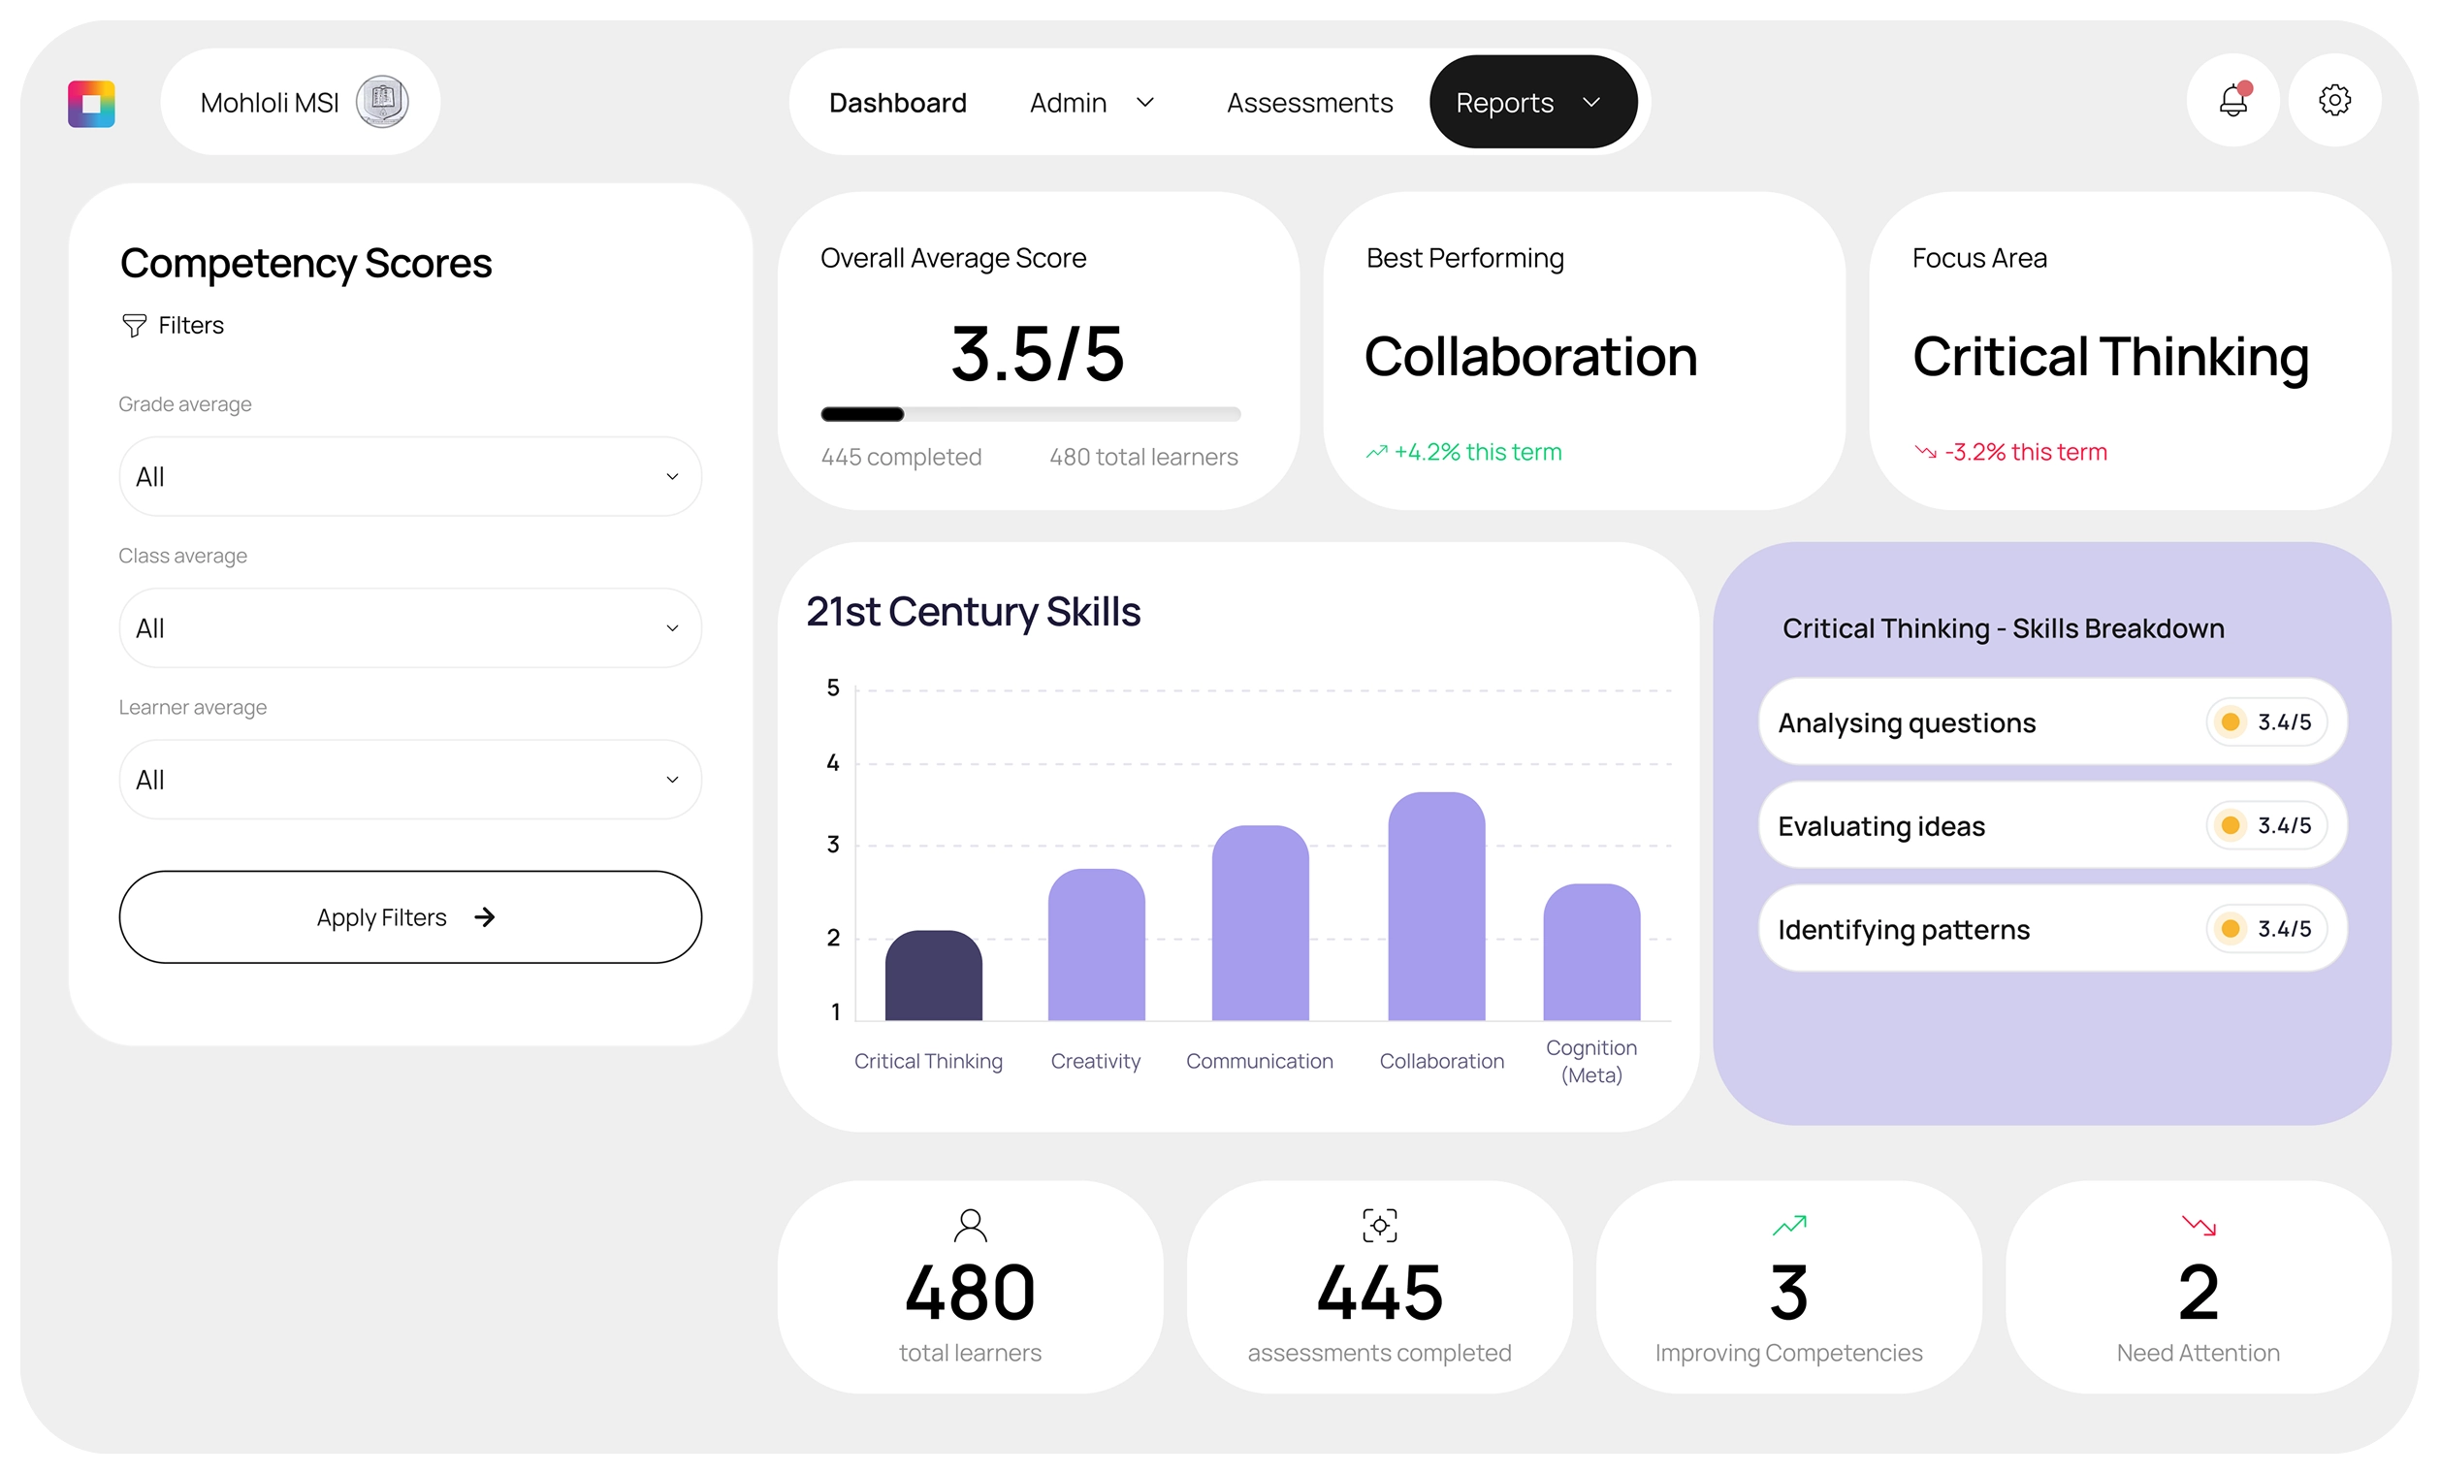Image resolution: width=2440 pixels, height=1474 pixels.
Task: Switch to the Dashboard tab
Action: pyautogui.click(x=897, y=102)
